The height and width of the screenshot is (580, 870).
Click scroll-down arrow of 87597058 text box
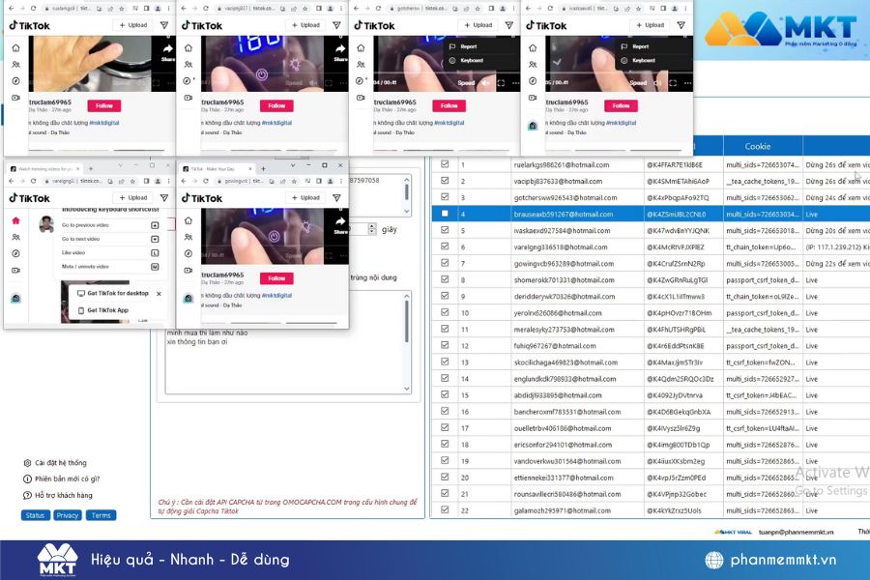(x=407, y=212)
